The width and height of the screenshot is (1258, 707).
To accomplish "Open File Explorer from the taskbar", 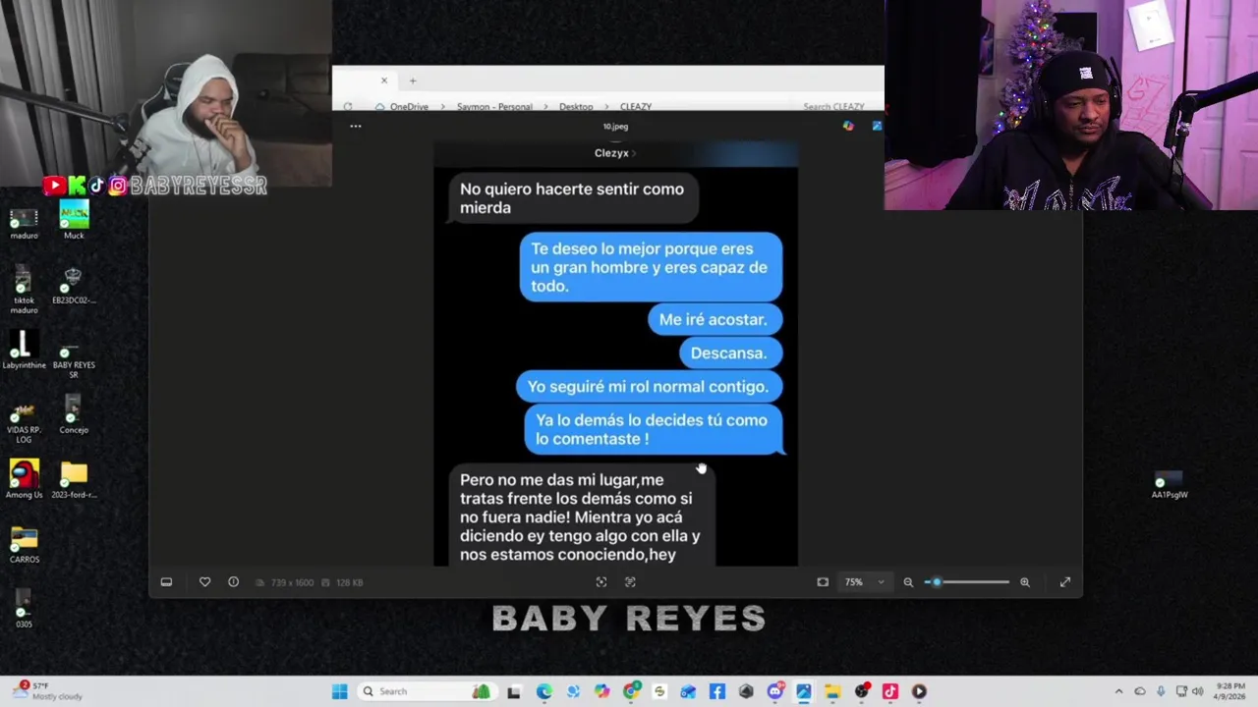I will [x=832, y=691].
